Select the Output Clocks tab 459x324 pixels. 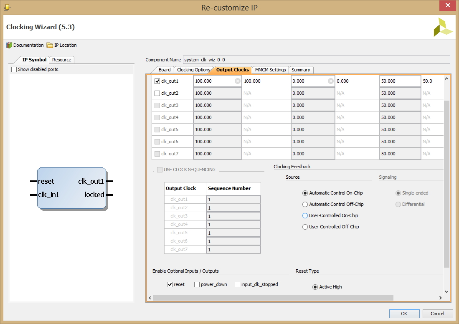[233, 70]
